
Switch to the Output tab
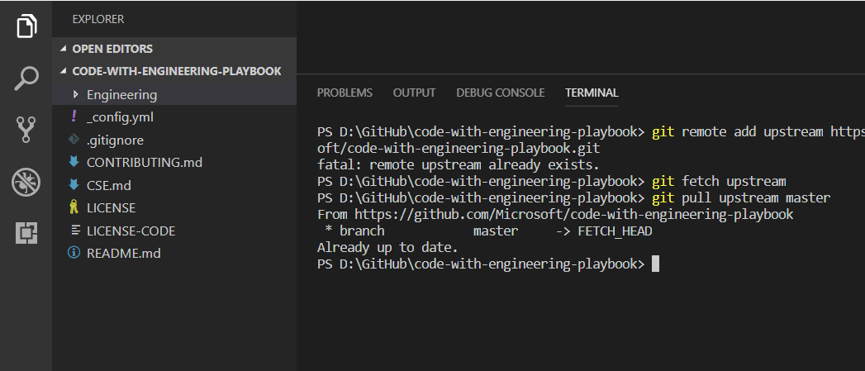coord(414,93)
